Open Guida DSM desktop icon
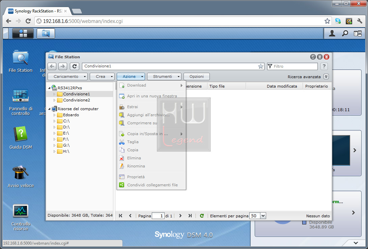Screen dimensions: 368x249 click(x=21, y=138)
